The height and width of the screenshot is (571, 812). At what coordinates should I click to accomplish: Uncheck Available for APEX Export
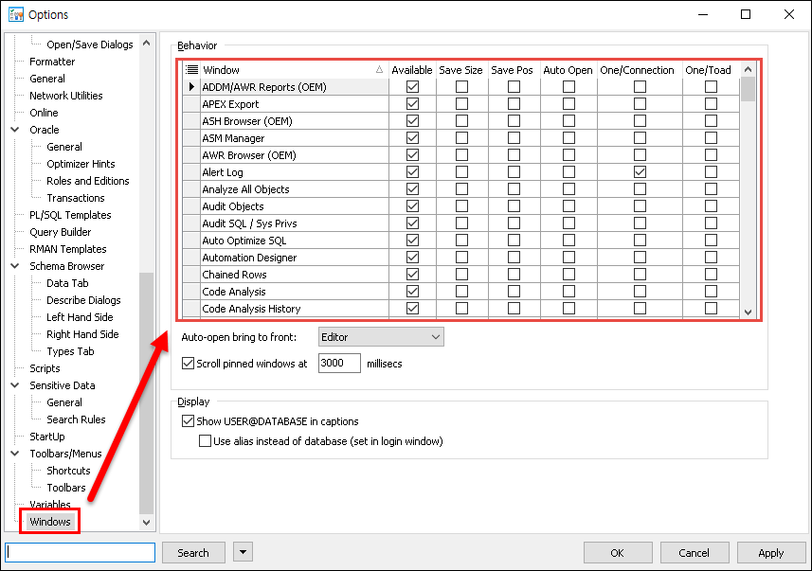(x=412, y=103)
